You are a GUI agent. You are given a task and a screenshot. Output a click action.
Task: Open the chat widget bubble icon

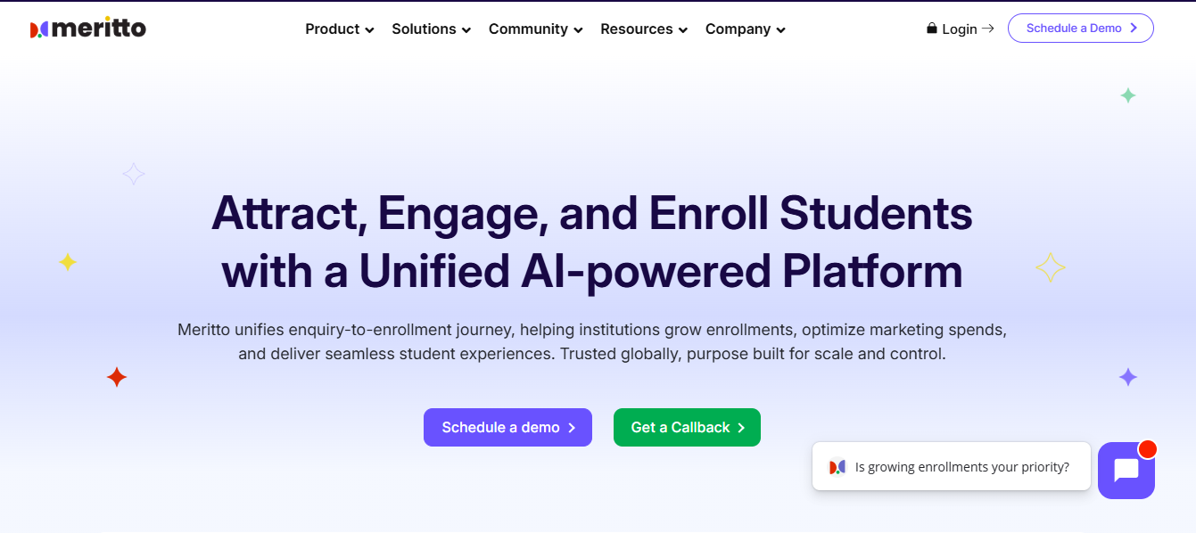coord(1126,470)
